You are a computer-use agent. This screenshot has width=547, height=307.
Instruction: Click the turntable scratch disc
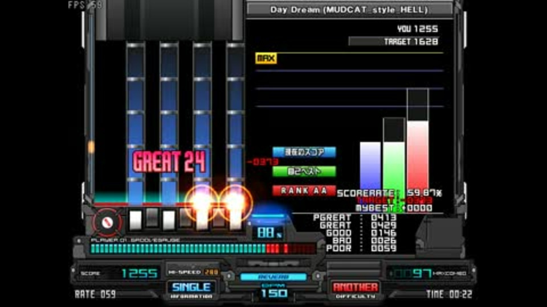click(107, 222)
